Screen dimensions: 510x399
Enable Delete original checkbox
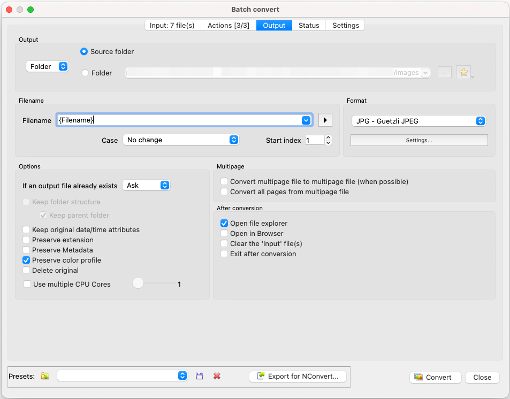point(27,270)
